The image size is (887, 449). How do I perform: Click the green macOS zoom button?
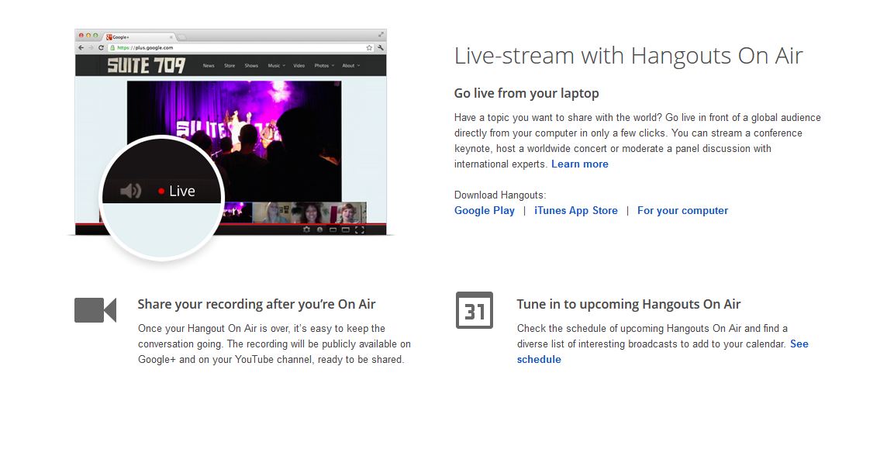click(x=95, y=36)
